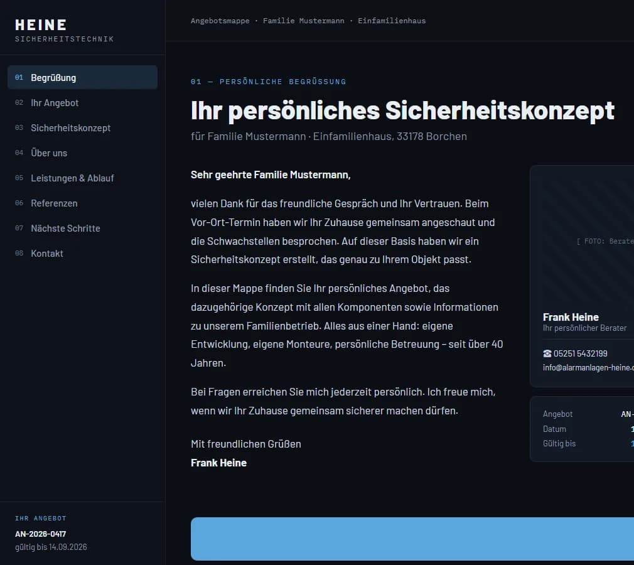Click Ihr persönlicher Berater caption
The height and width of the screenshot is (565, 634).
[584, 328]
